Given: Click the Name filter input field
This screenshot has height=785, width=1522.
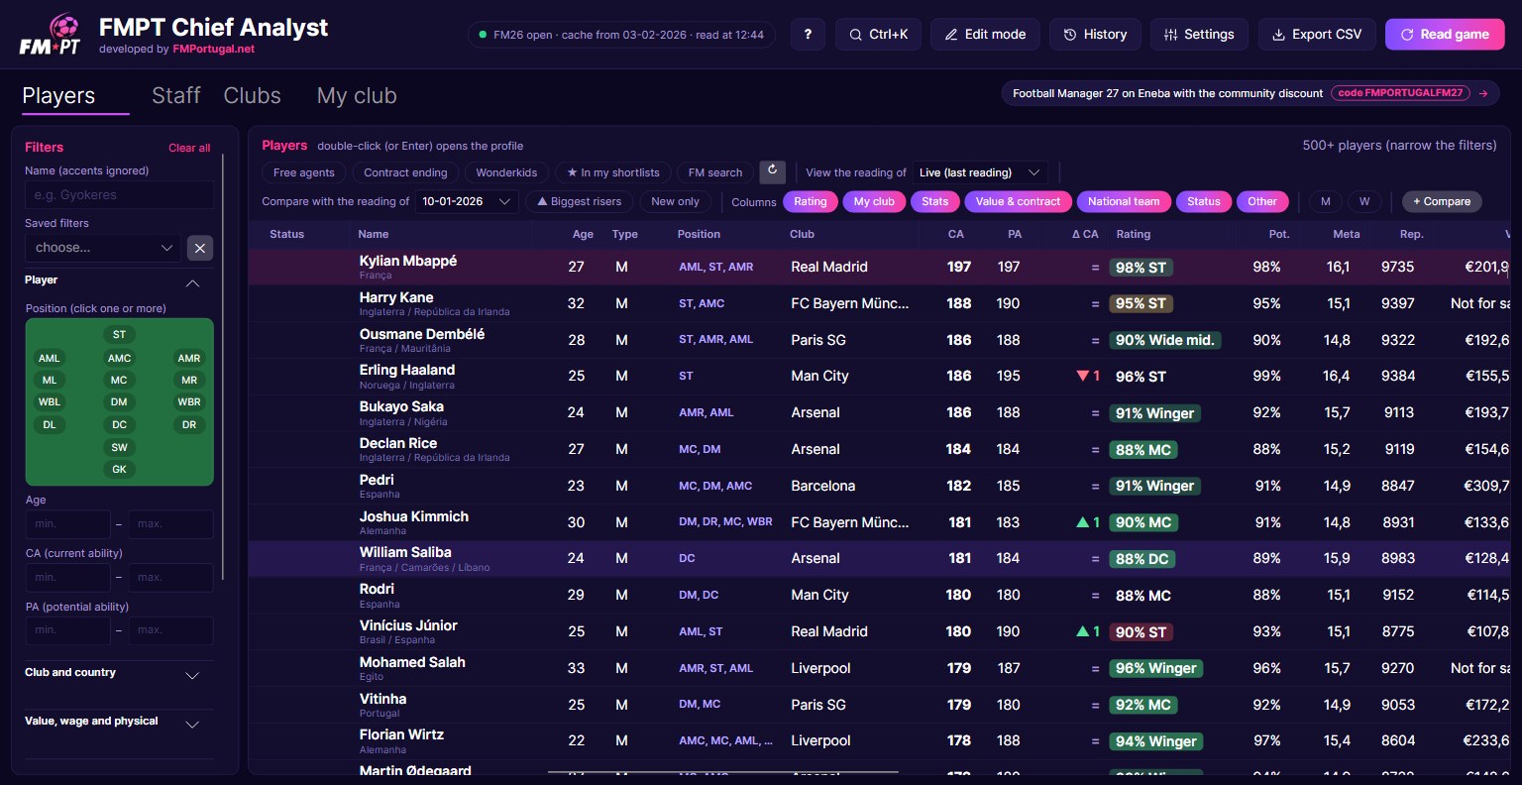Looking at the screenshot, I should (119, 195).
